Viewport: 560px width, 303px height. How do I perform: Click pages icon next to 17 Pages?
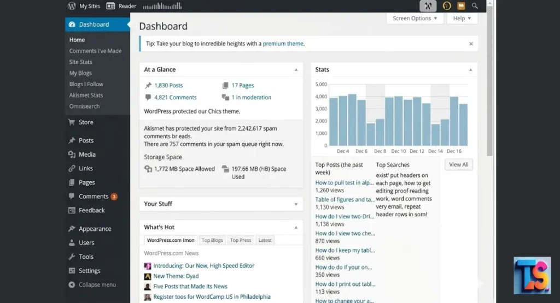[x=225, y=86]
